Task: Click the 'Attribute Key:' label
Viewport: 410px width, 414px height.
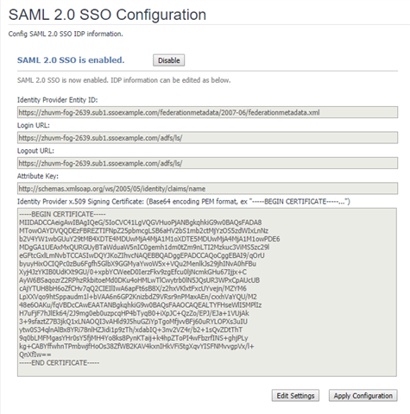Action: (38, 176)
